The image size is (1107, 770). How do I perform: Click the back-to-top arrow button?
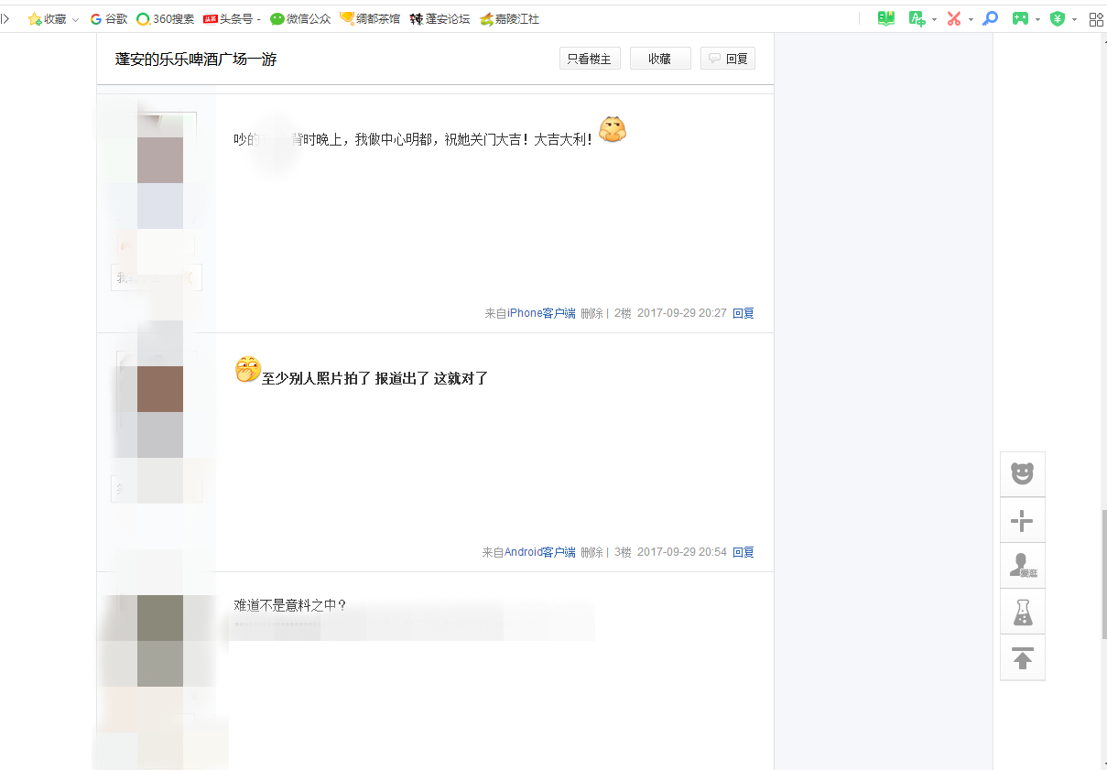[1022, 657]
